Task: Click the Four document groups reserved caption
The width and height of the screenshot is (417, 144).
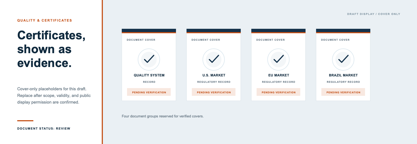Action: click(163, 116)
